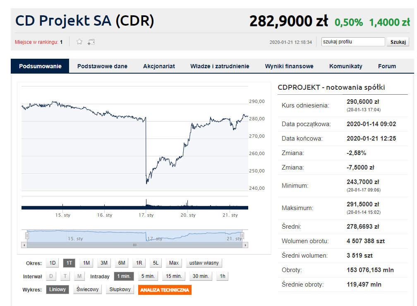
Task: Go to Władze i zatrudnienie tab
Action: point(220,66)
